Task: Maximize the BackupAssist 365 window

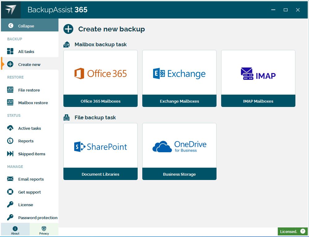Action: click(x=285, y=10)
